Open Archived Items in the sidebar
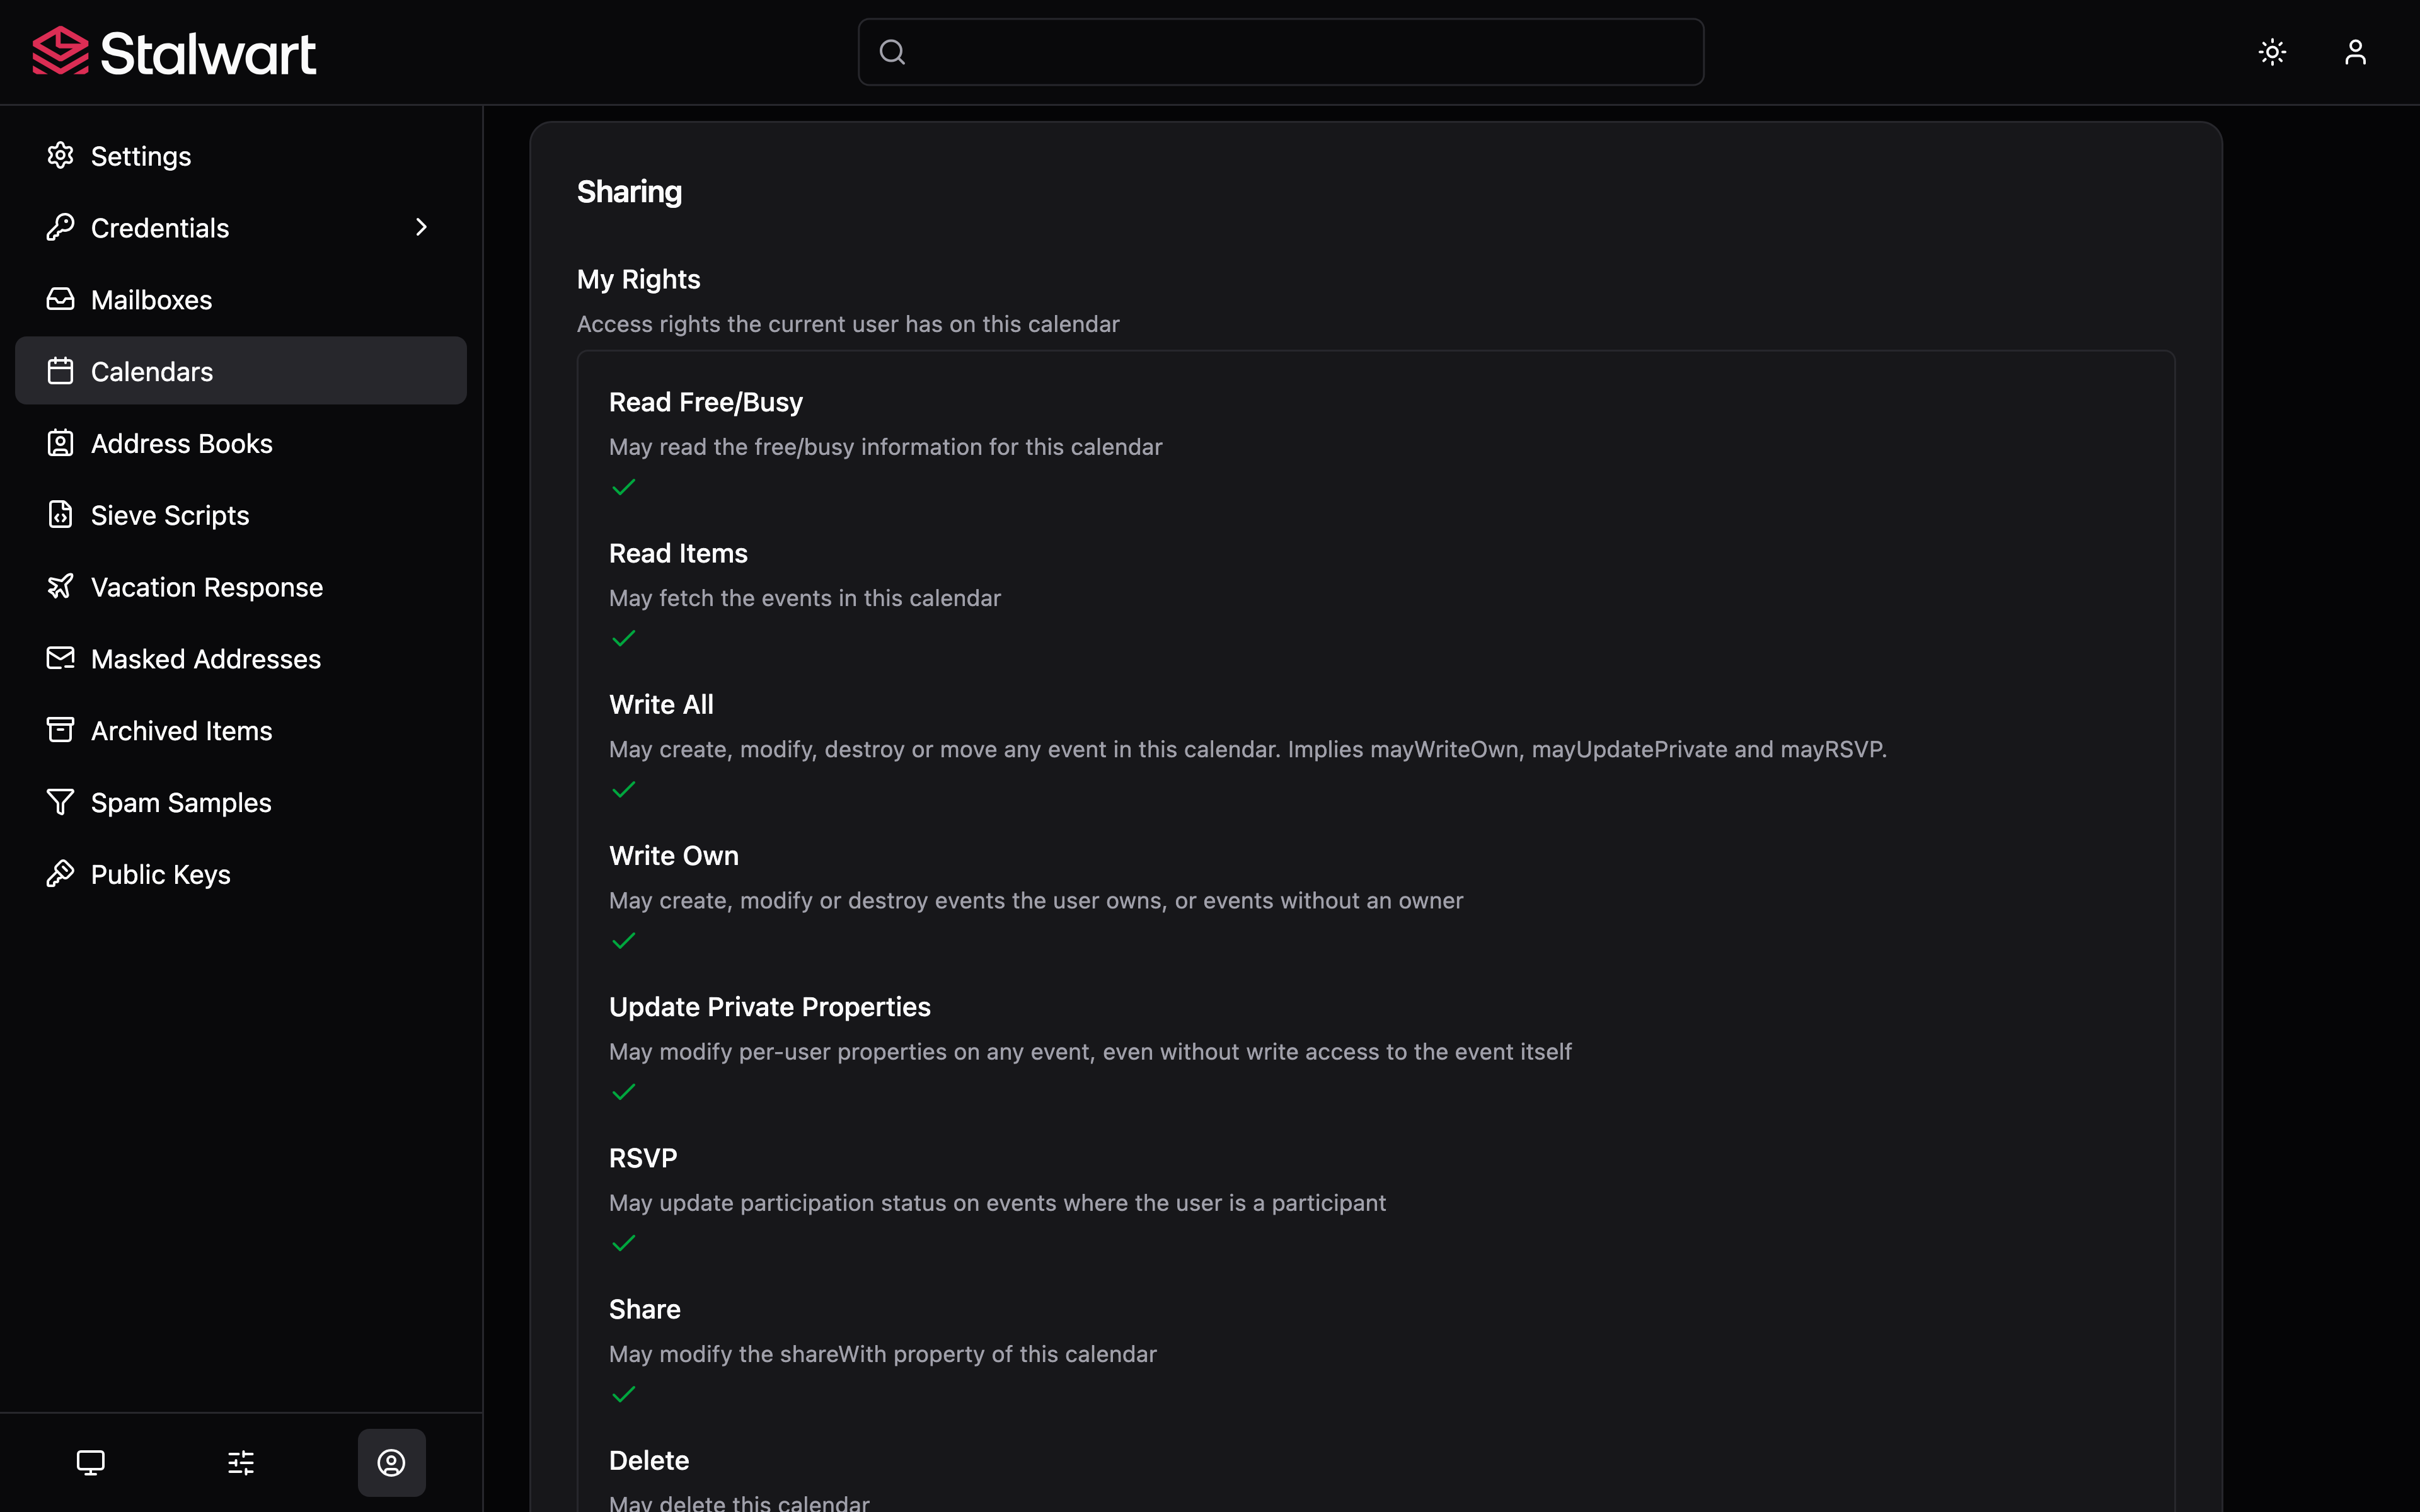Viewport: 2420px width, 1512px height. tap(241, 731)
